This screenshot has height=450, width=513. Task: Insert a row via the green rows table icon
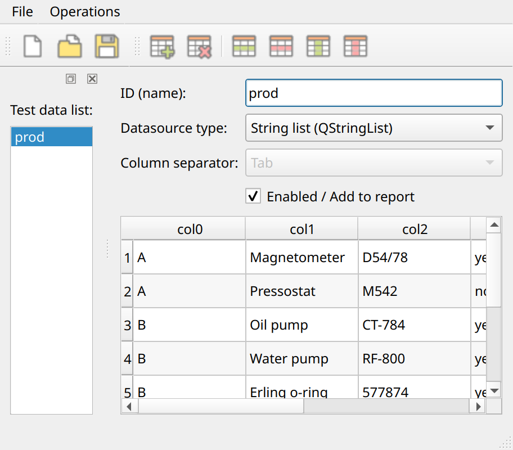(244, 47)
